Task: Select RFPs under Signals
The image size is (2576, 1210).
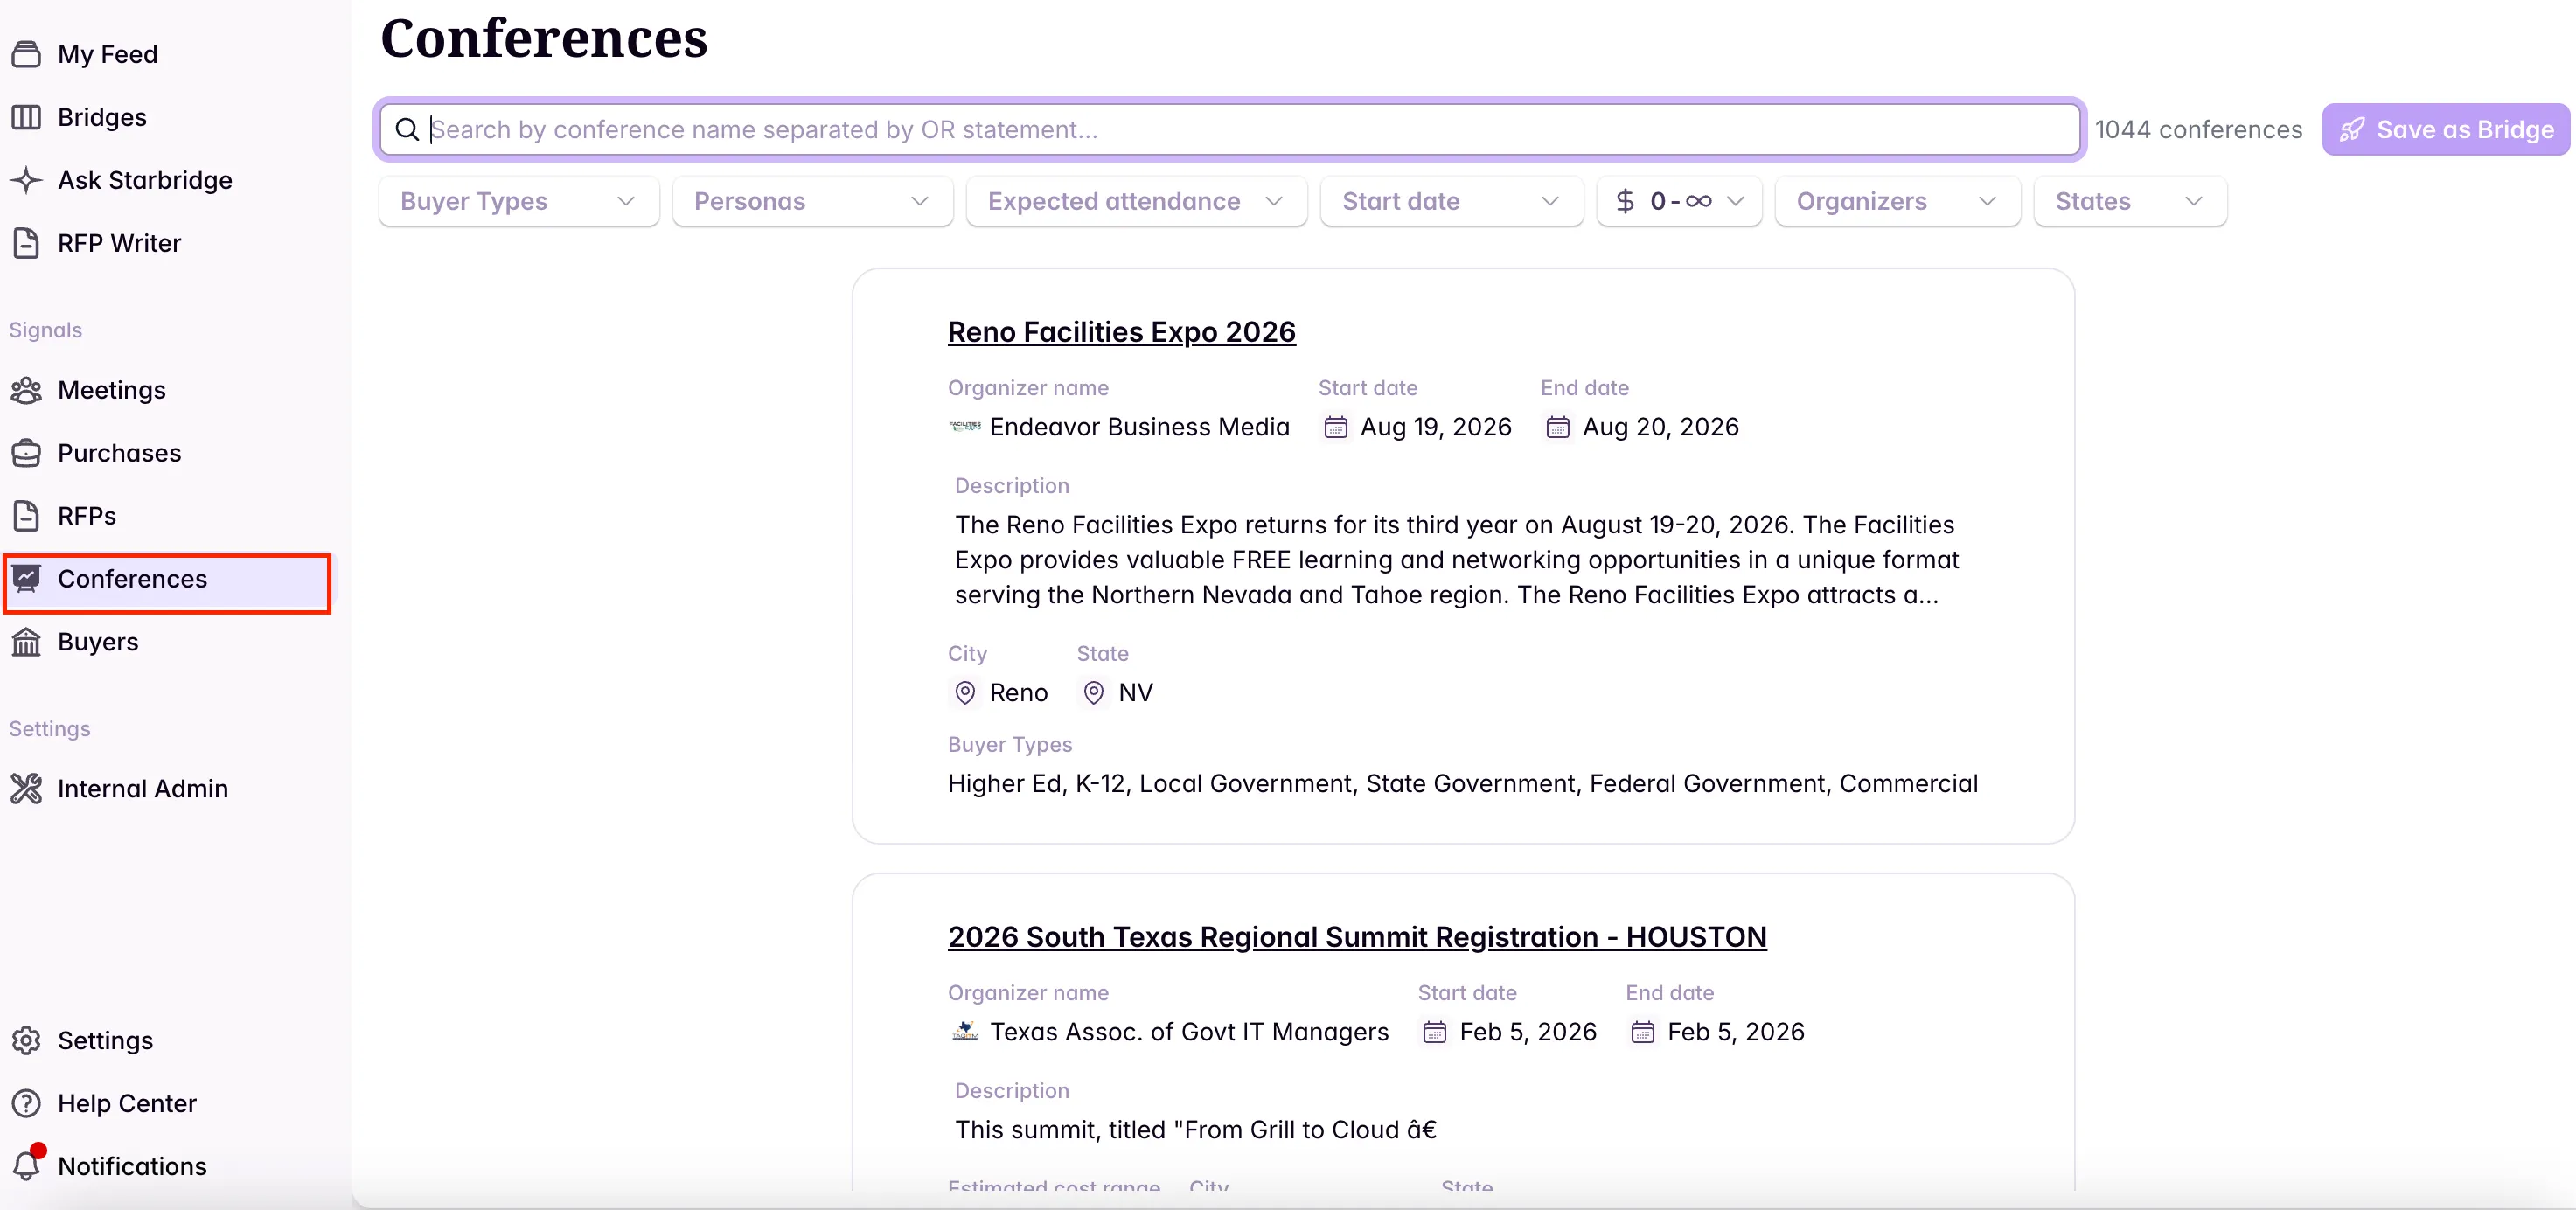Action: coord(87,516)
